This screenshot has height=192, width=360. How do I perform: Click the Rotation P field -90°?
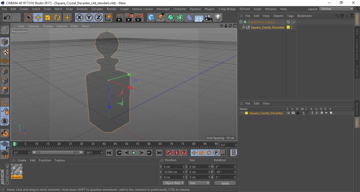point(225,172)
